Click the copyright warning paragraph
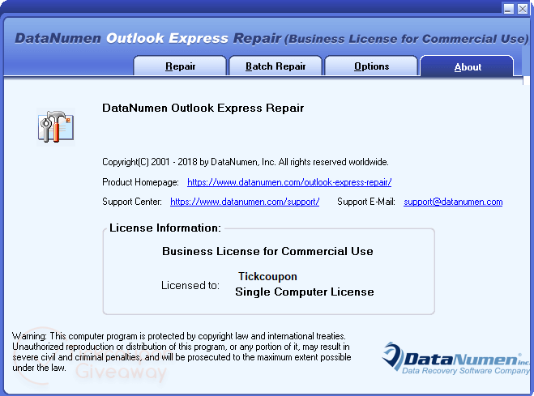 [x=182, y=351]
